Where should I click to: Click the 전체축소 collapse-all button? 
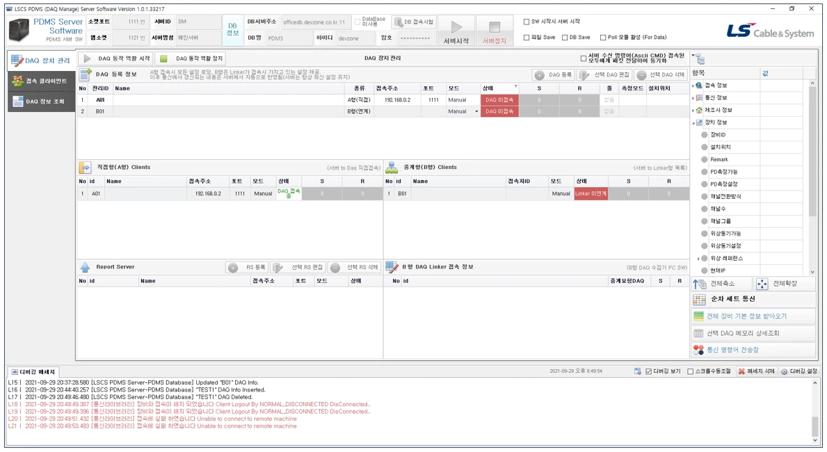721,284
